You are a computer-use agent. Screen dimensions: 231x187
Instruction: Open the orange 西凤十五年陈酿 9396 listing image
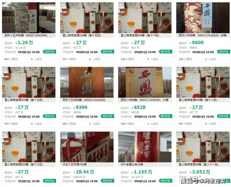click(87, 82)
